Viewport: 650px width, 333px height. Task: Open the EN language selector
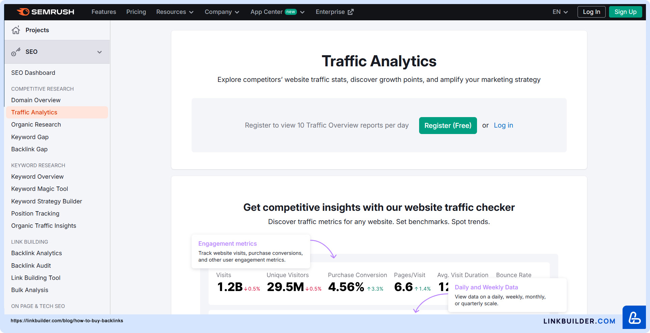[560, 12]
